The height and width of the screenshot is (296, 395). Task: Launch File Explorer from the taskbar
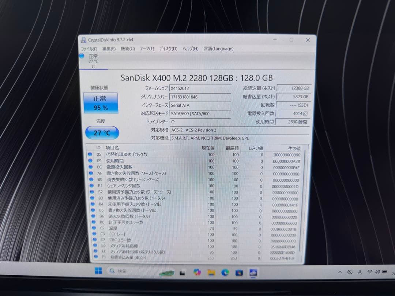211,272
